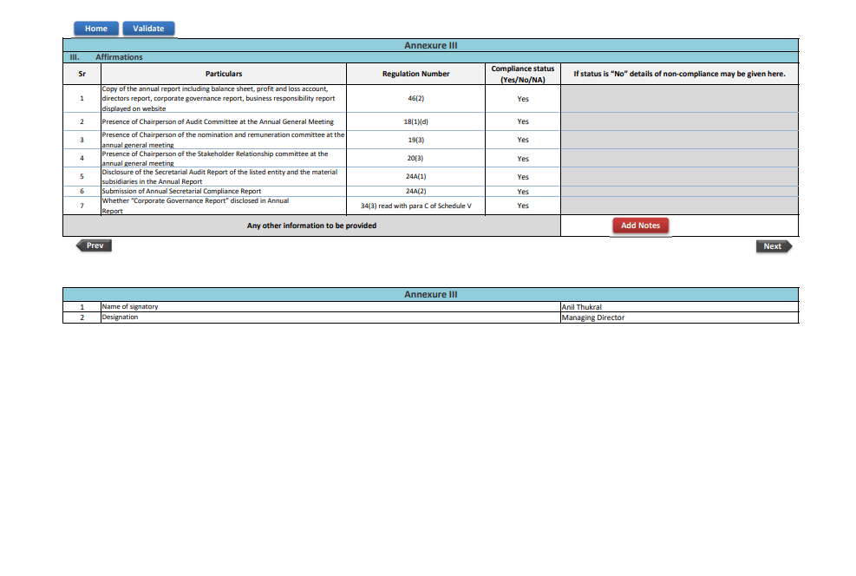Click 'Whether Corporate Governance Report disclosed' text

195,206
